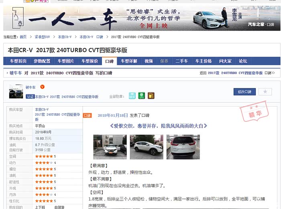
Task: Open the first car front photo thumbnail
Action: click(110, 147)
